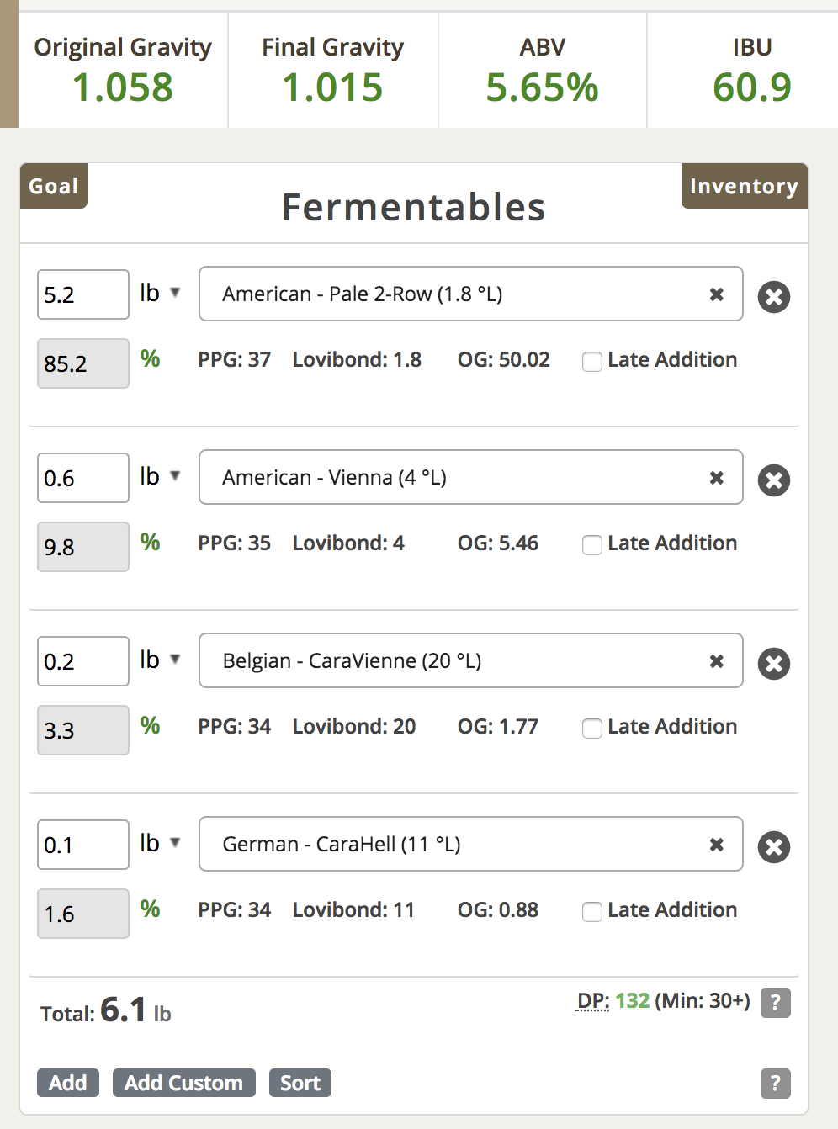
Task: Click the Add fermentable button
Action: [x=68, y=1083]
